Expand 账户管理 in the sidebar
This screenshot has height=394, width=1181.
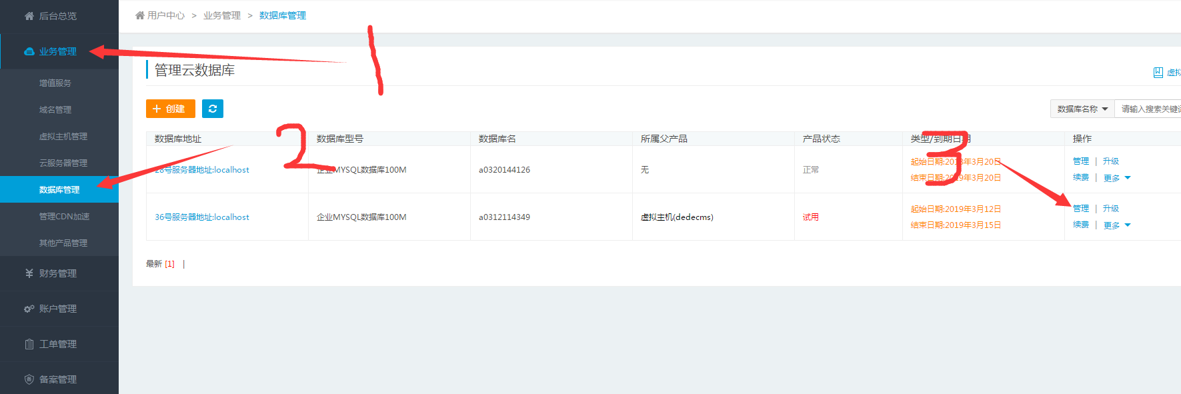pos(59,309)
